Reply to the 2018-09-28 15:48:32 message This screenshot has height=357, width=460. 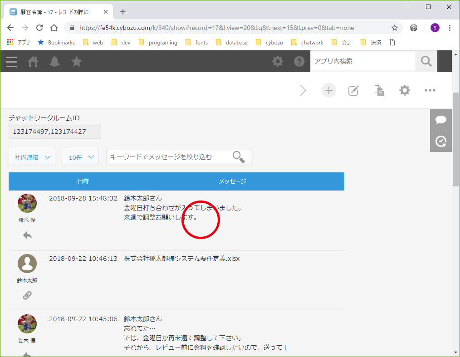27,235
